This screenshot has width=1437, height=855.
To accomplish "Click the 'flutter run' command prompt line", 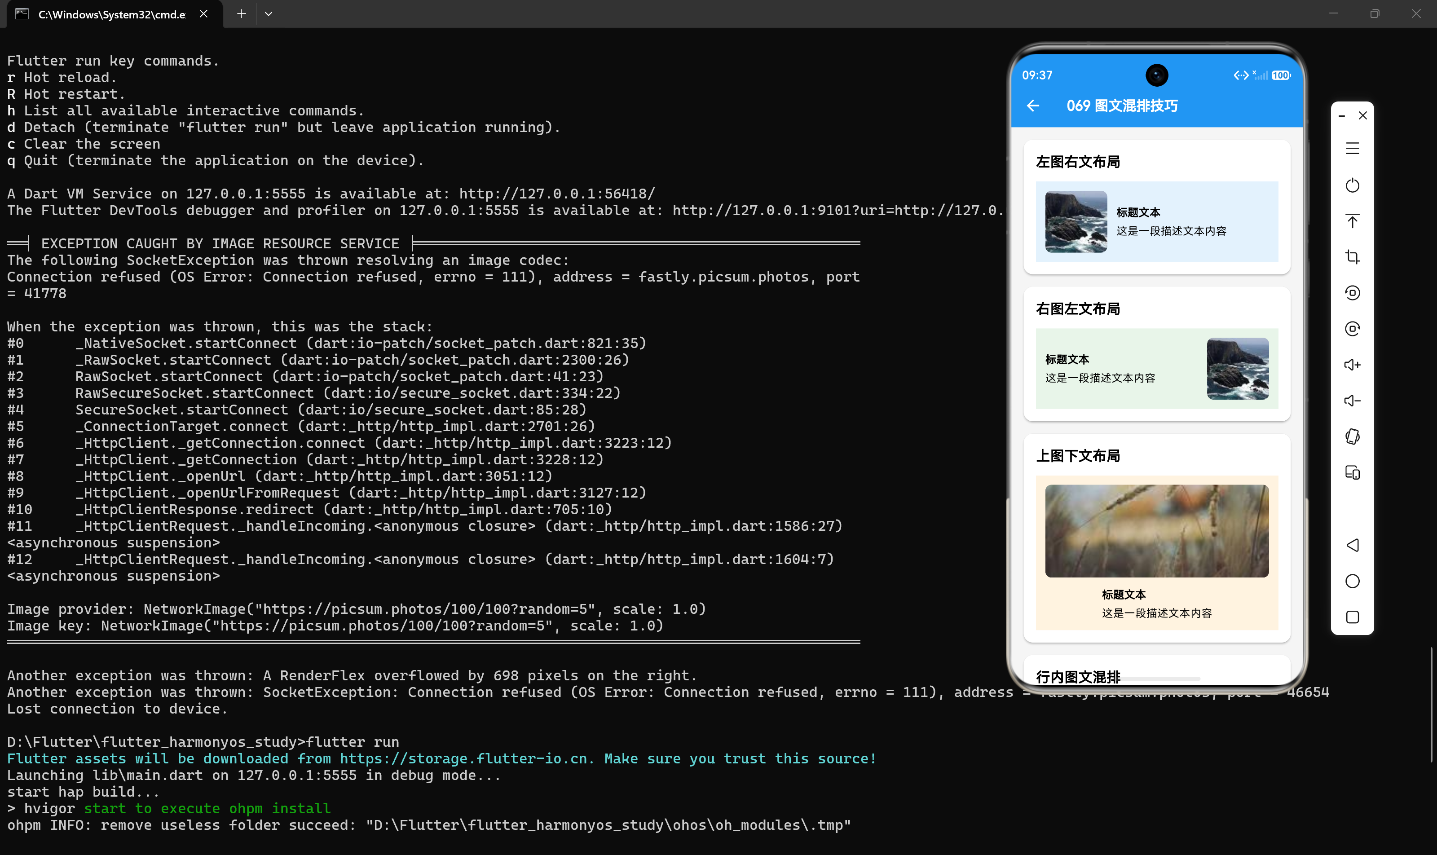I will pyautogui.click(x=203, y=742).
